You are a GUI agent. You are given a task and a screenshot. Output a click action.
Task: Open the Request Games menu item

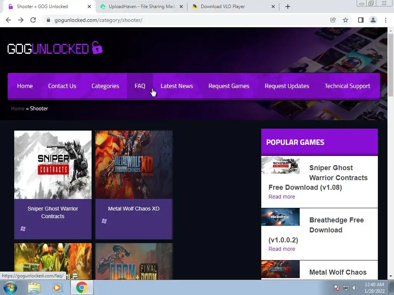[229, 86]
